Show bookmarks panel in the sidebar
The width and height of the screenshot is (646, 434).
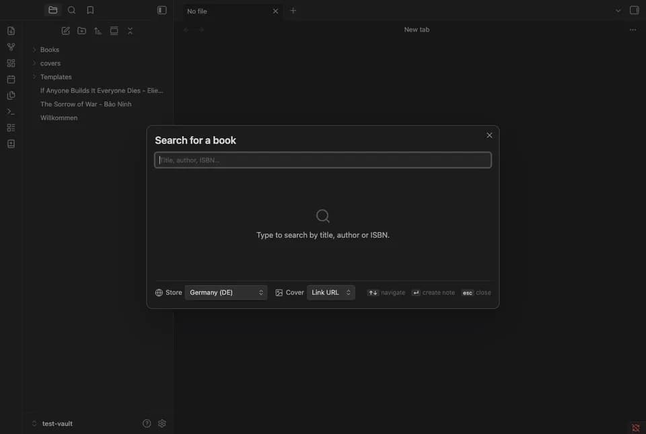coord(90,10)
